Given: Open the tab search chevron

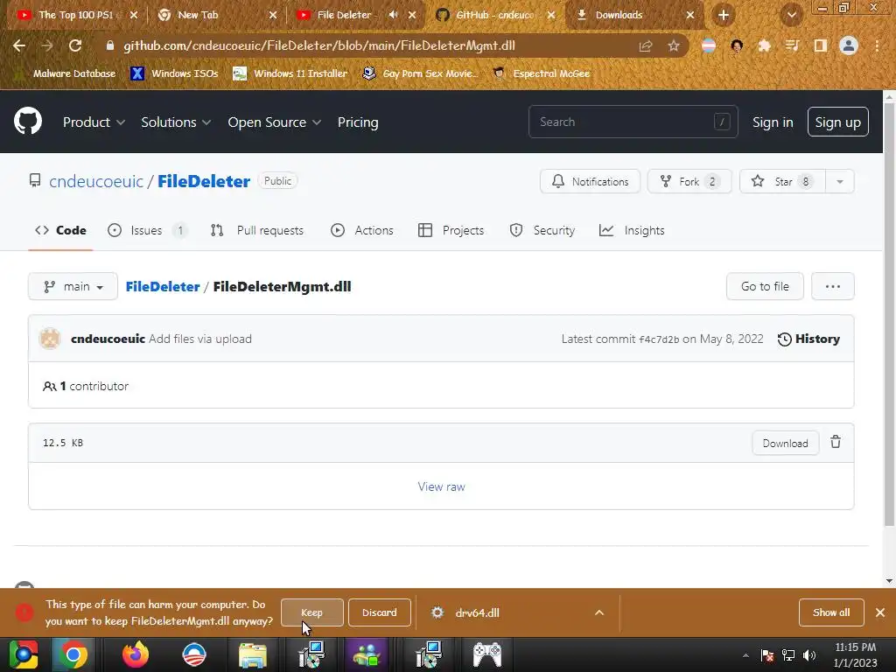Looking at the screenshot, I should coord(791,16).
